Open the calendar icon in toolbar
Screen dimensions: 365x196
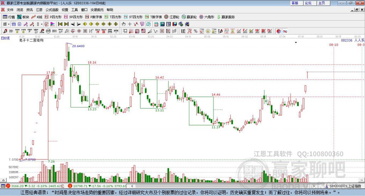point(156,24)
